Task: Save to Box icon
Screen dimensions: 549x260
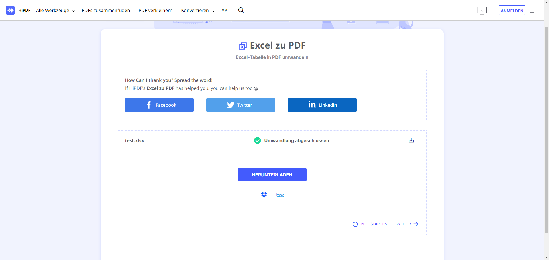Action: 280,195
